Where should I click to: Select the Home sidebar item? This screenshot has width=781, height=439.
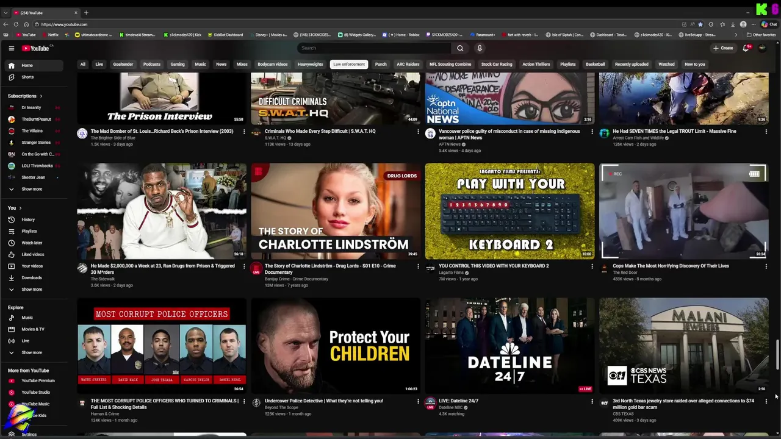click(34, 65)
